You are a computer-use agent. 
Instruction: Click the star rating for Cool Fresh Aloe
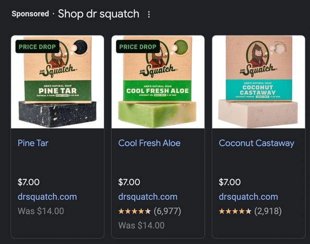coord(135,212)
